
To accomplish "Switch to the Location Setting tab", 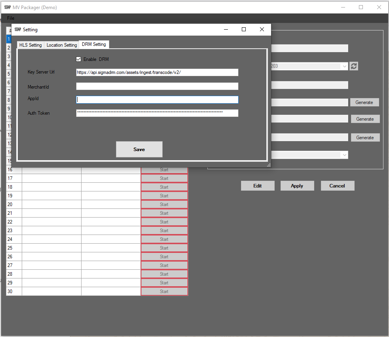I will click(62, 45).
